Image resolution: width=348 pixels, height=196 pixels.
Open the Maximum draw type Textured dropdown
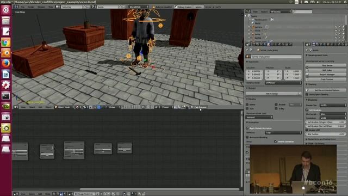(x=259, y=117)
